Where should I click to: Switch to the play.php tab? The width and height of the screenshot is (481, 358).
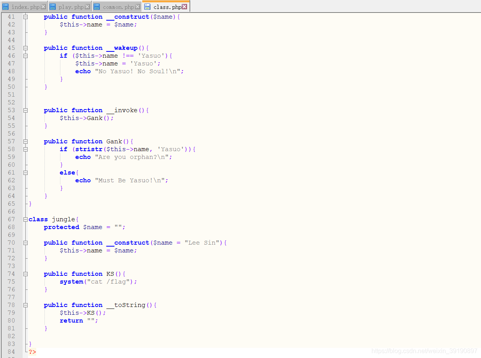(70, 7)
